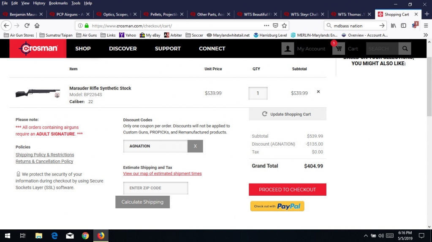Open My Account profile icon
This screenshot has height=242, width=432.
pyautogui.click(x=288, y=49)
